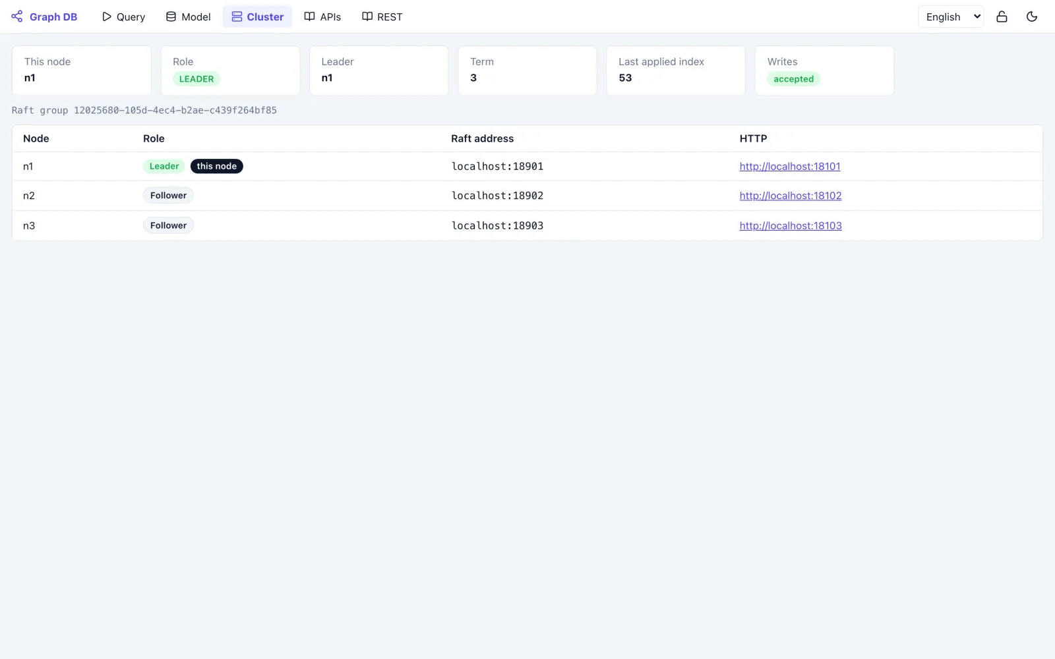
Task: Click the n1 value in Leader card
Action: [x=327, y=78]
